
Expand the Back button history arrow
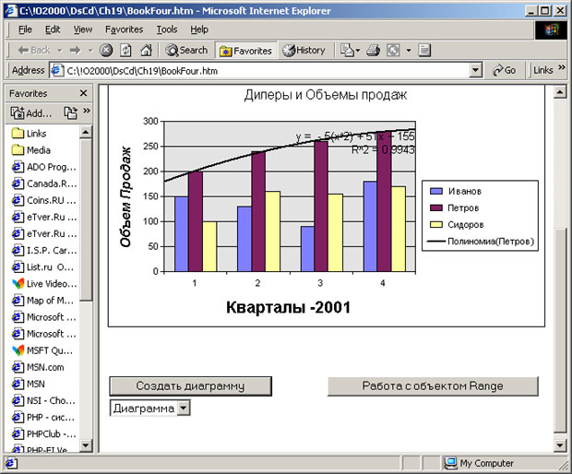tap(59, 50)
